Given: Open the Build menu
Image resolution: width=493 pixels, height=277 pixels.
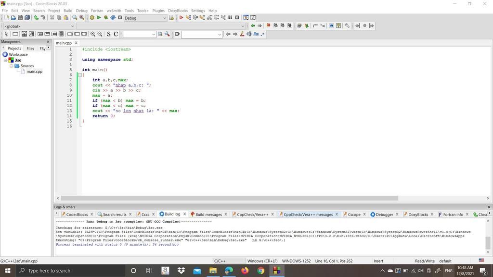Looking at the screenshot, I should click(68, 11).
